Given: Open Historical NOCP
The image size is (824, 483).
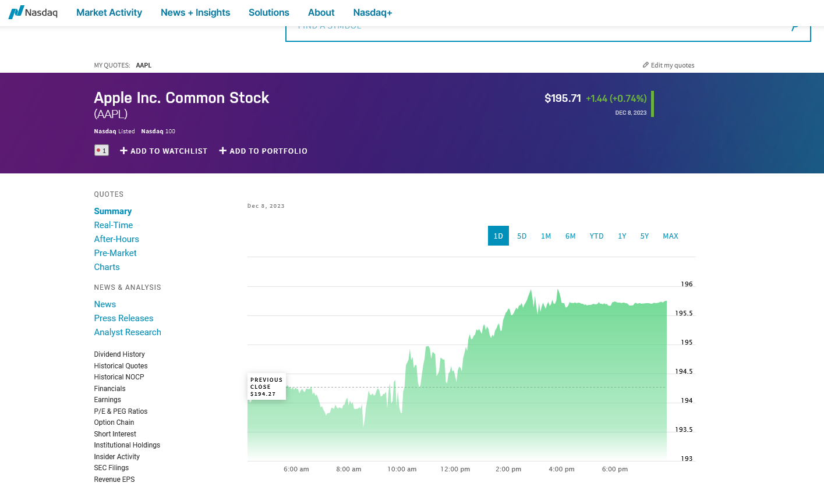Looking at the screenshot, I should tap(119, 377).
